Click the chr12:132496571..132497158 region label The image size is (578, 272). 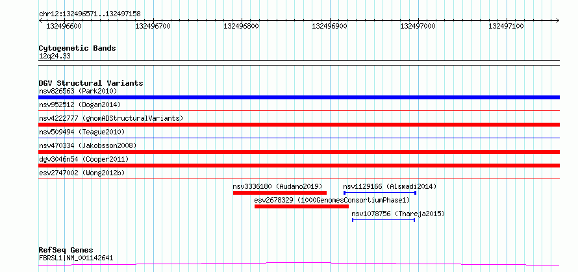90,14
